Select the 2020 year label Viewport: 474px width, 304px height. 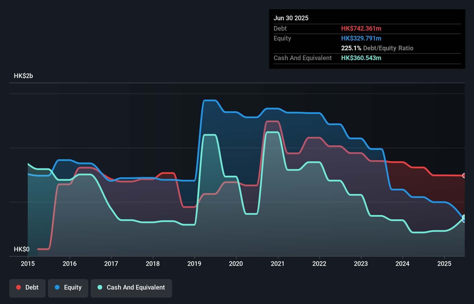tap(236, 264)
